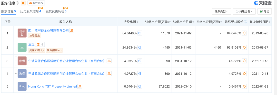The height and width of the screenshot is (95, 277).
Task: Click the 天眼查 logo
Action: 263,3
